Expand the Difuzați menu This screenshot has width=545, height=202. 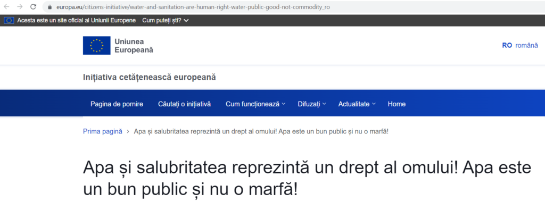312,104
